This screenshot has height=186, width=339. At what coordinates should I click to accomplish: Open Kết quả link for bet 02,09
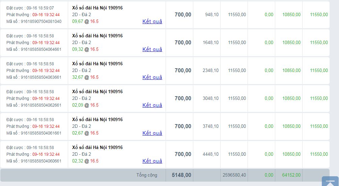click(152, 105)
